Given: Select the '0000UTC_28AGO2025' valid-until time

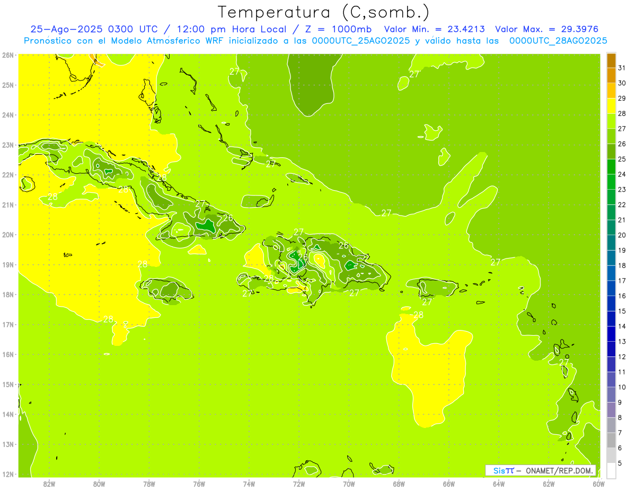Looking at the screenshot, I should pos(558,41).
